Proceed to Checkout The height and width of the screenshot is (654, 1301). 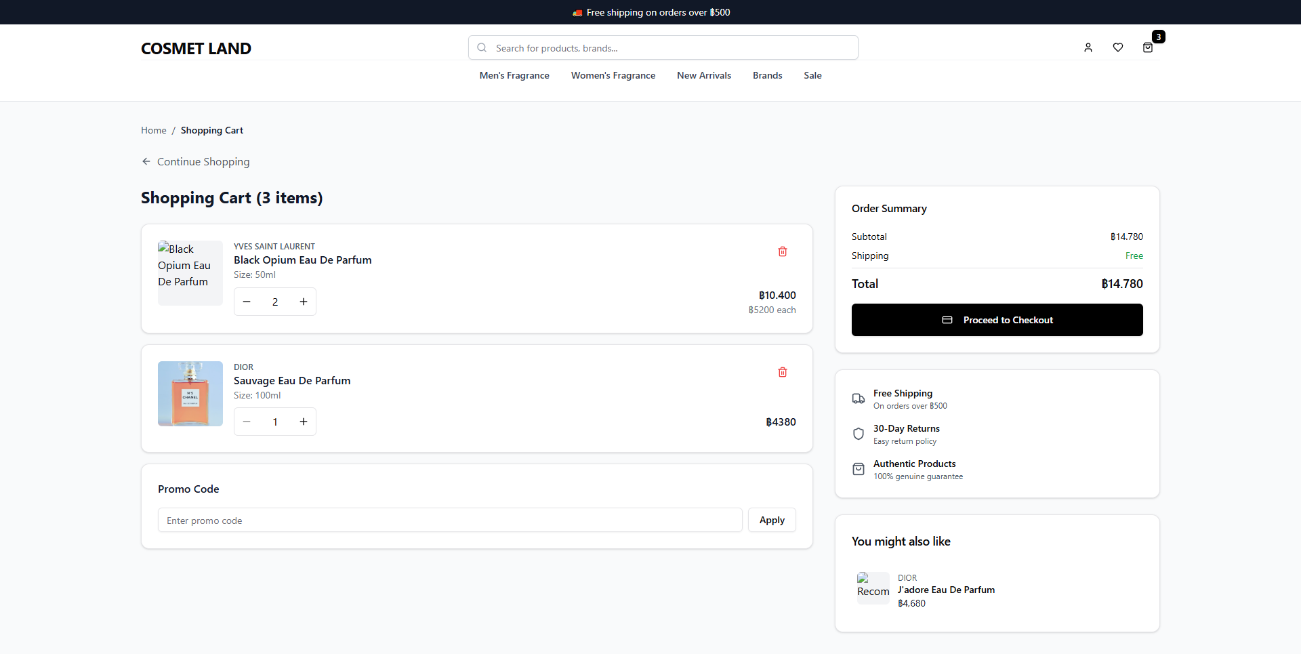[x=997, y=320]
